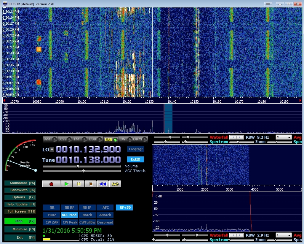Click the Tune frequency display

point(88,160)
